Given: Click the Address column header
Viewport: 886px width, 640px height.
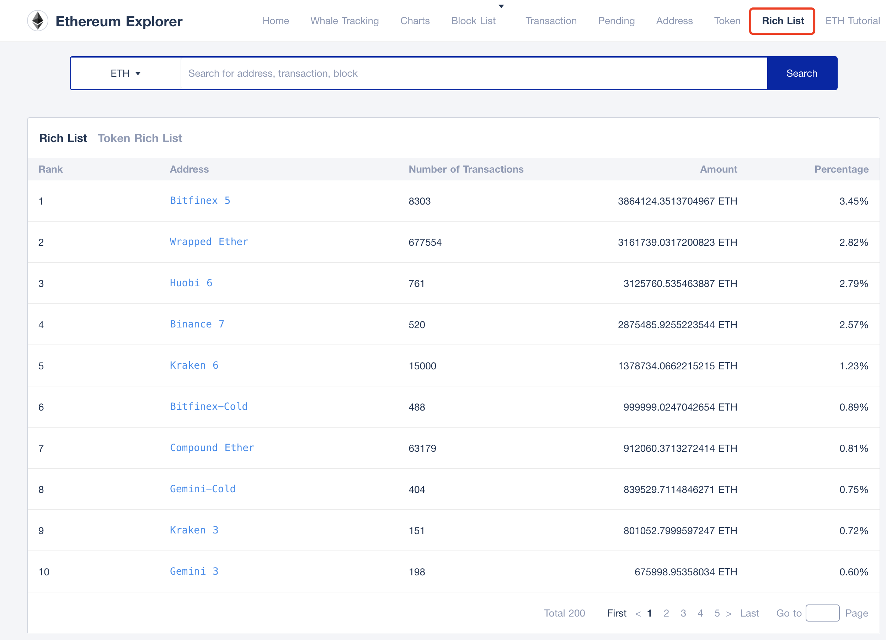Looking at the screenshot, I should (x=189, y=169).
